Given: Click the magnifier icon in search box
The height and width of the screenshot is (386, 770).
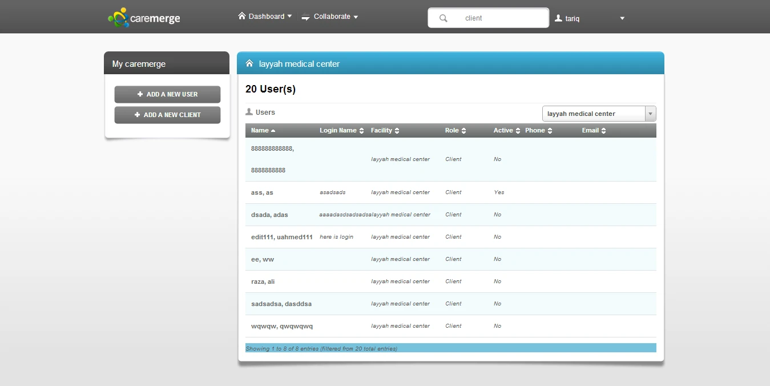Looking at the screenshot, I should tap(444, 18).
